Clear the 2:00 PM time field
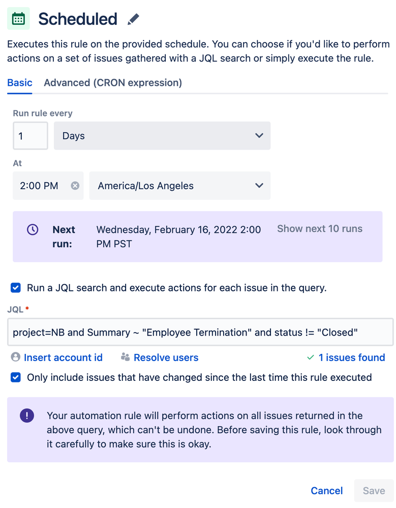The height and width of the screenshot is (508, 396). 75,186
